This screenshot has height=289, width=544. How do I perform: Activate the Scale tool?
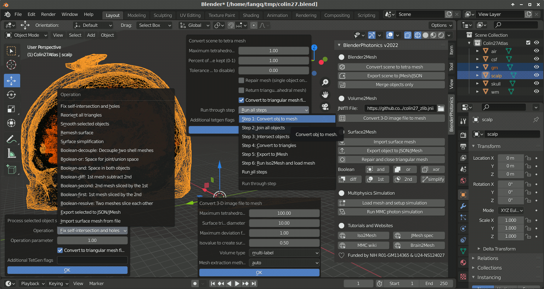(x=12, y=109)
